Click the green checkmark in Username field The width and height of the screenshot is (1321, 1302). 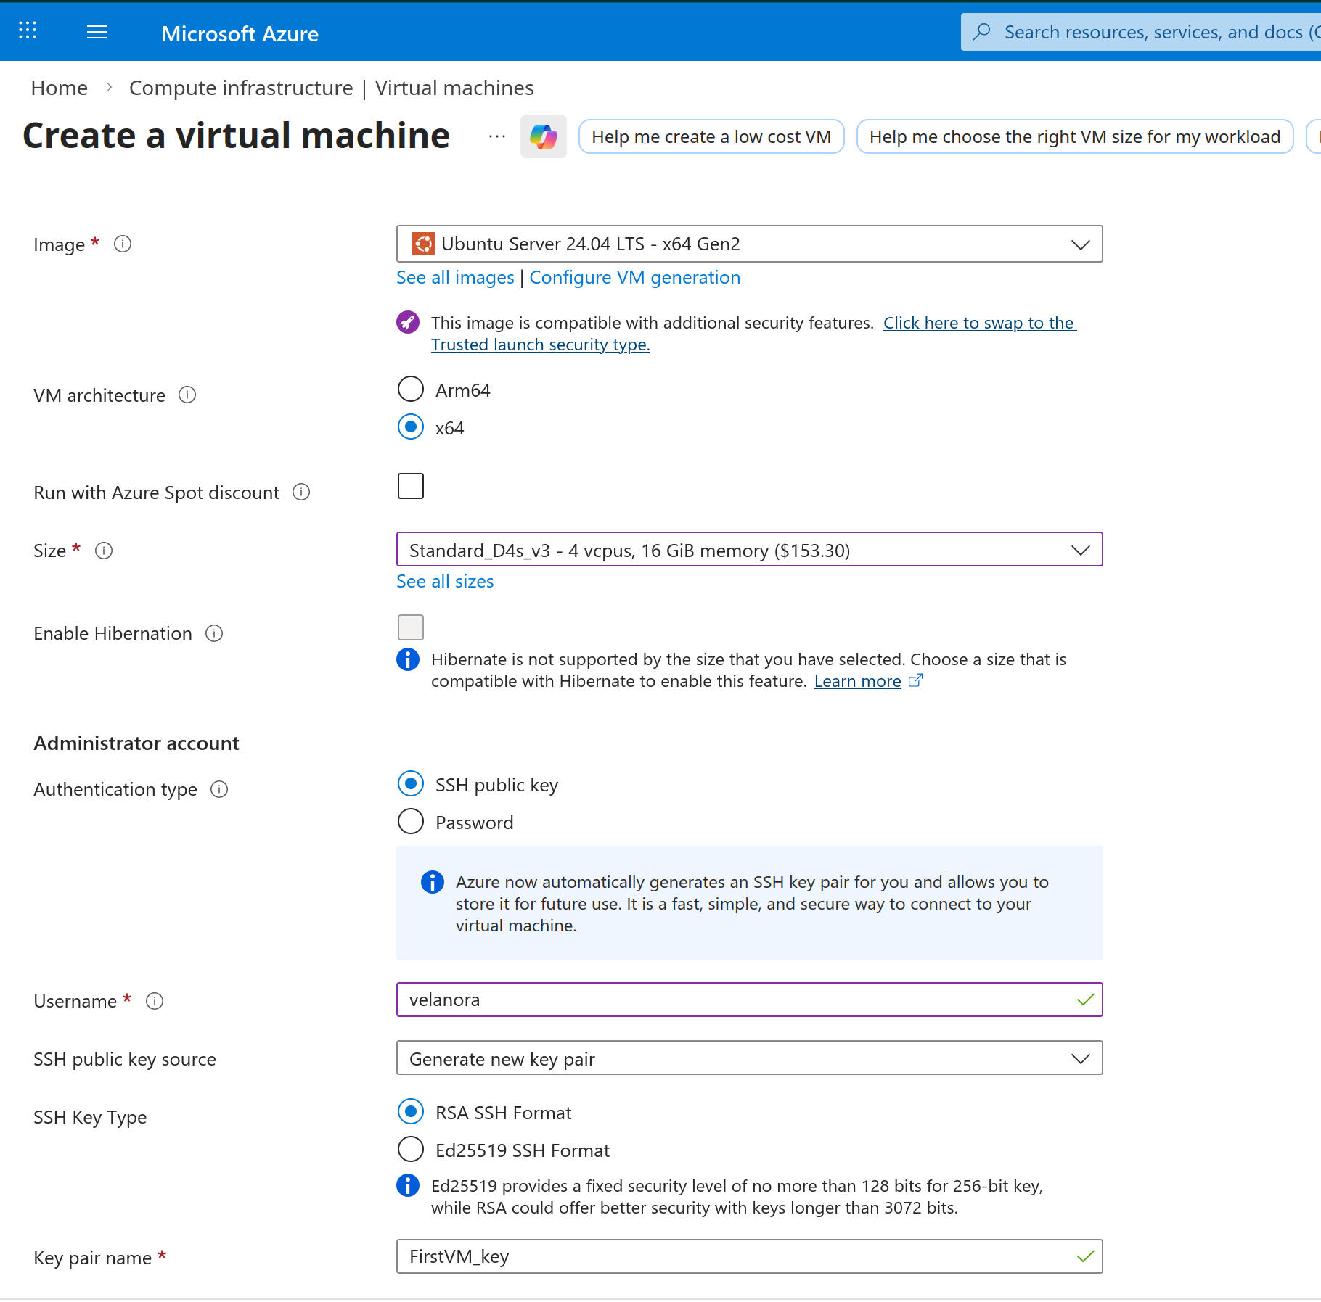click(x=1085, y=1000)
